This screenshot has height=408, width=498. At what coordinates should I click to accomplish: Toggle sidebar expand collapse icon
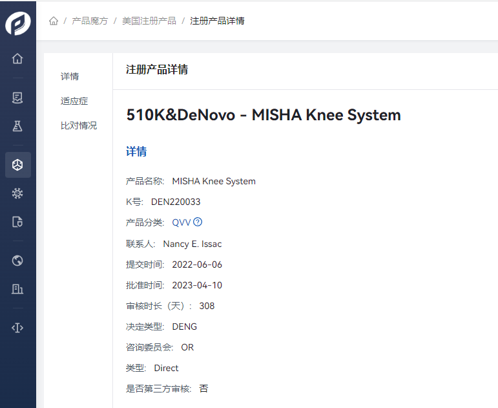(x=17, y=328)
